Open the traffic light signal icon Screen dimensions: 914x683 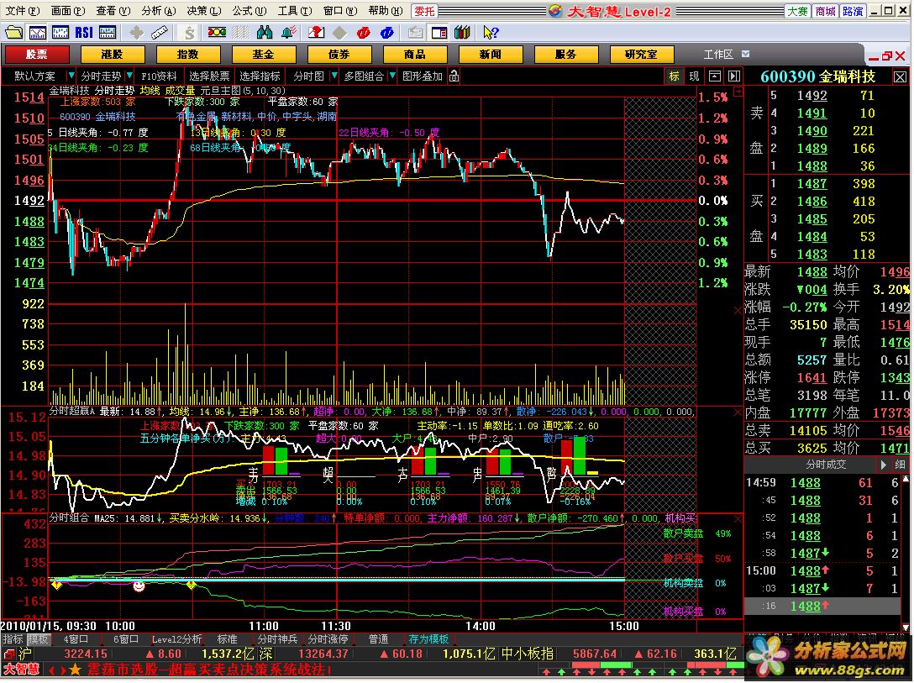[217, 32]
